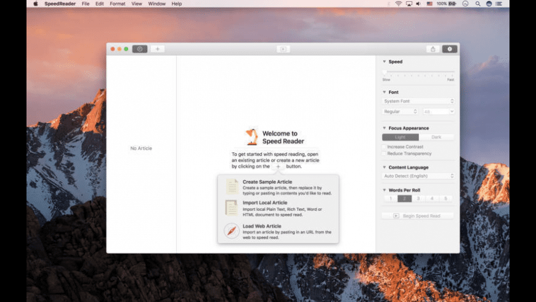This screenshot has height=302, width=536.
Task: Open the font size combo box
Action: pos(439,112)
